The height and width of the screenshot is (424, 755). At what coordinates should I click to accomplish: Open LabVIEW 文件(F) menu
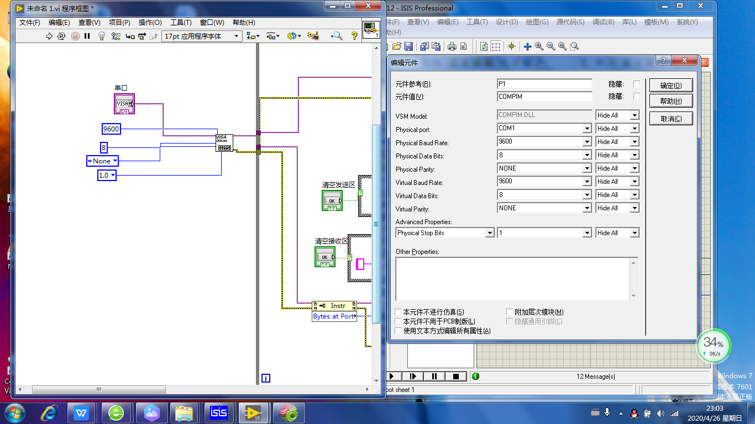(x=30, y=23)
